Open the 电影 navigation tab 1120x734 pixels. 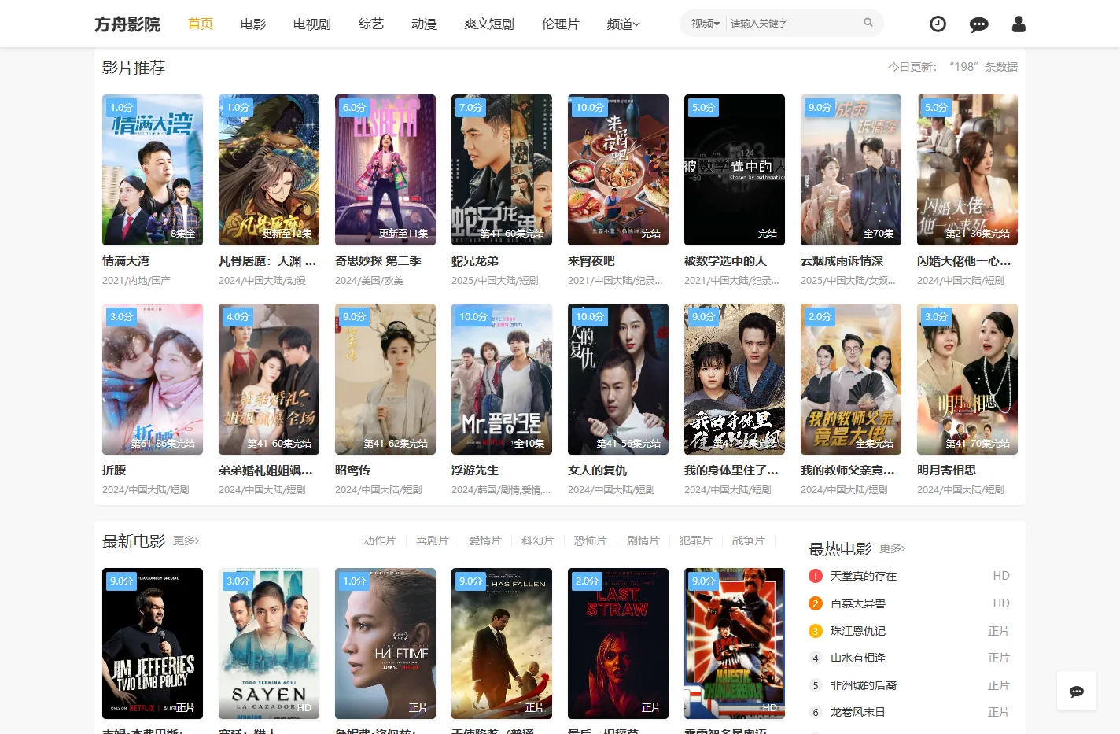click(253, 24)
